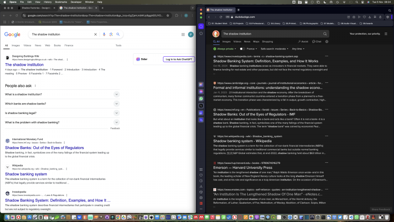The height and width of the screenshot is (222, 394).
Task: Open DuckDuckGo search settings gear
Action: [327, 41]
